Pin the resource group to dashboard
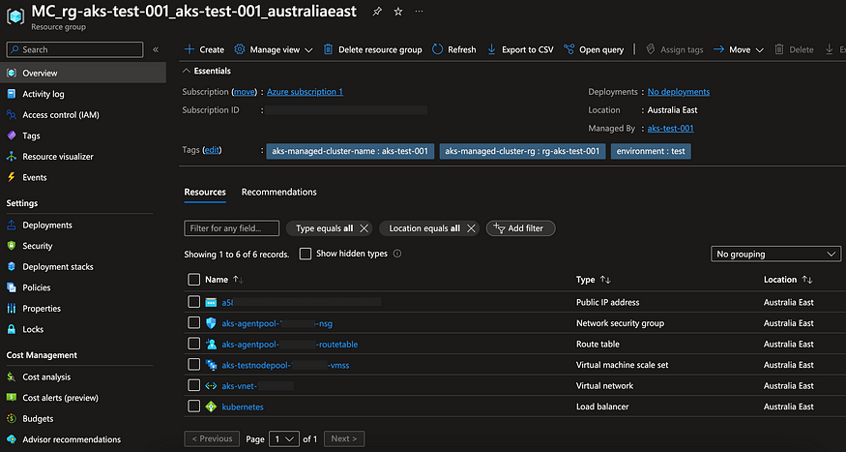 [x=377, y=12]
